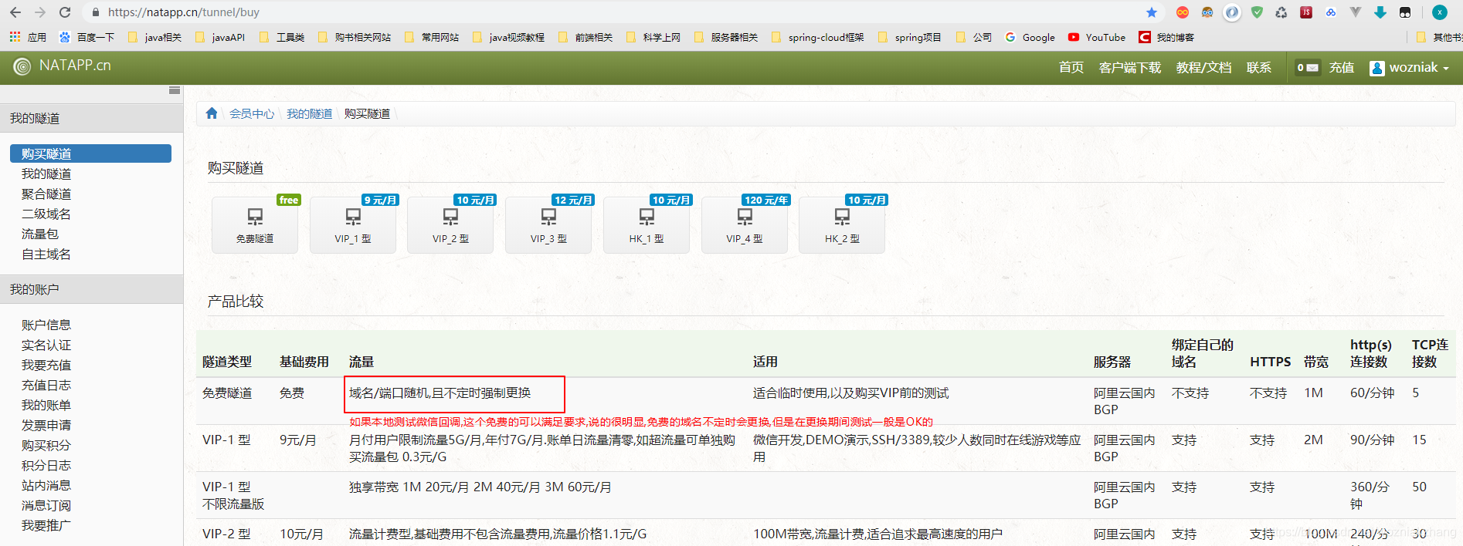Open the 百度一下 bookmark

click(x=87, y=37)
